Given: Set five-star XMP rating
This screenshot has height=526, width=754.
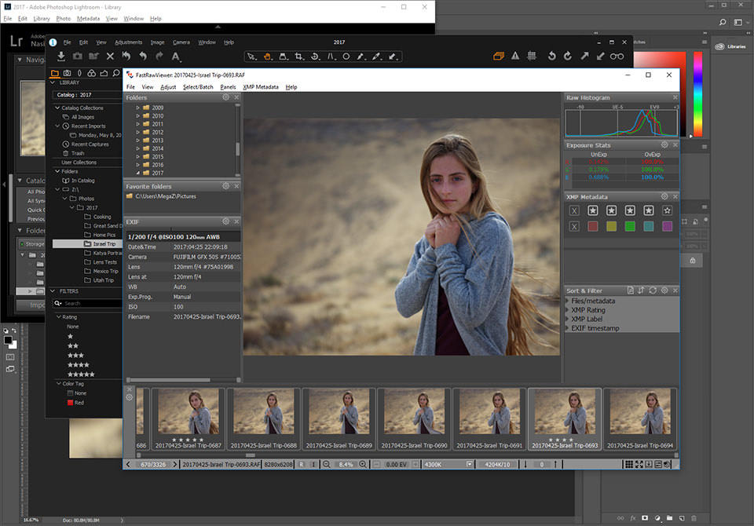Looking at the screenshot, I should click(667, 210).
